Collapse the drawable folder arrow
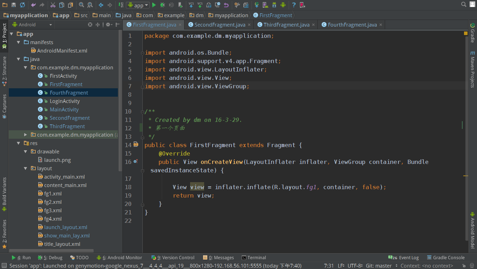Screen dimensions: 477x269 pos(26,152)
